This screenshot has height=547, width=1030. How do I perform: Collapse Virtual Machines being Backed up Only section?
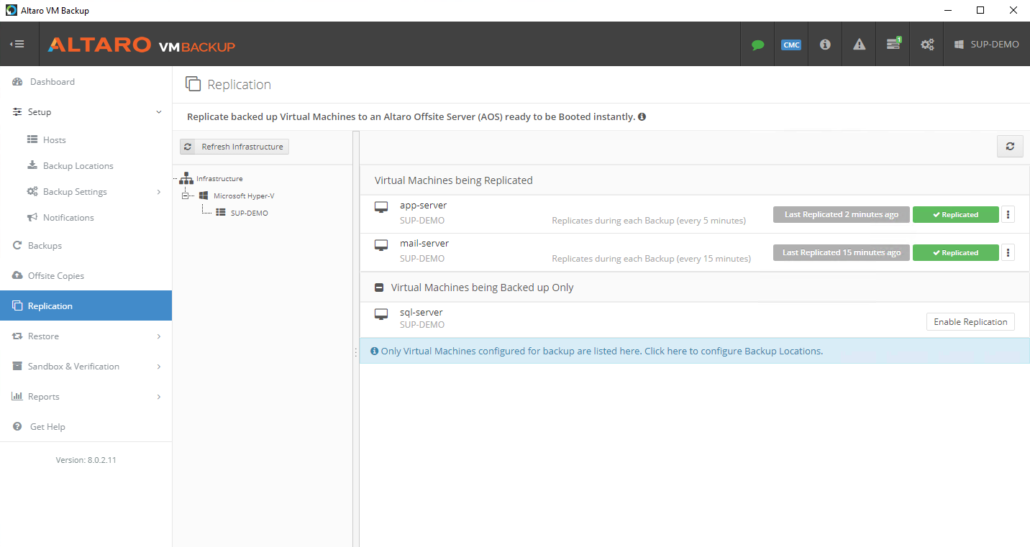pyautogui.click(x=380, y=288)
